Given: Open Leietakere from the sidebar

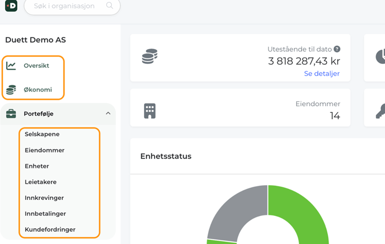Looking at the screenshot, I should [41, 182].
